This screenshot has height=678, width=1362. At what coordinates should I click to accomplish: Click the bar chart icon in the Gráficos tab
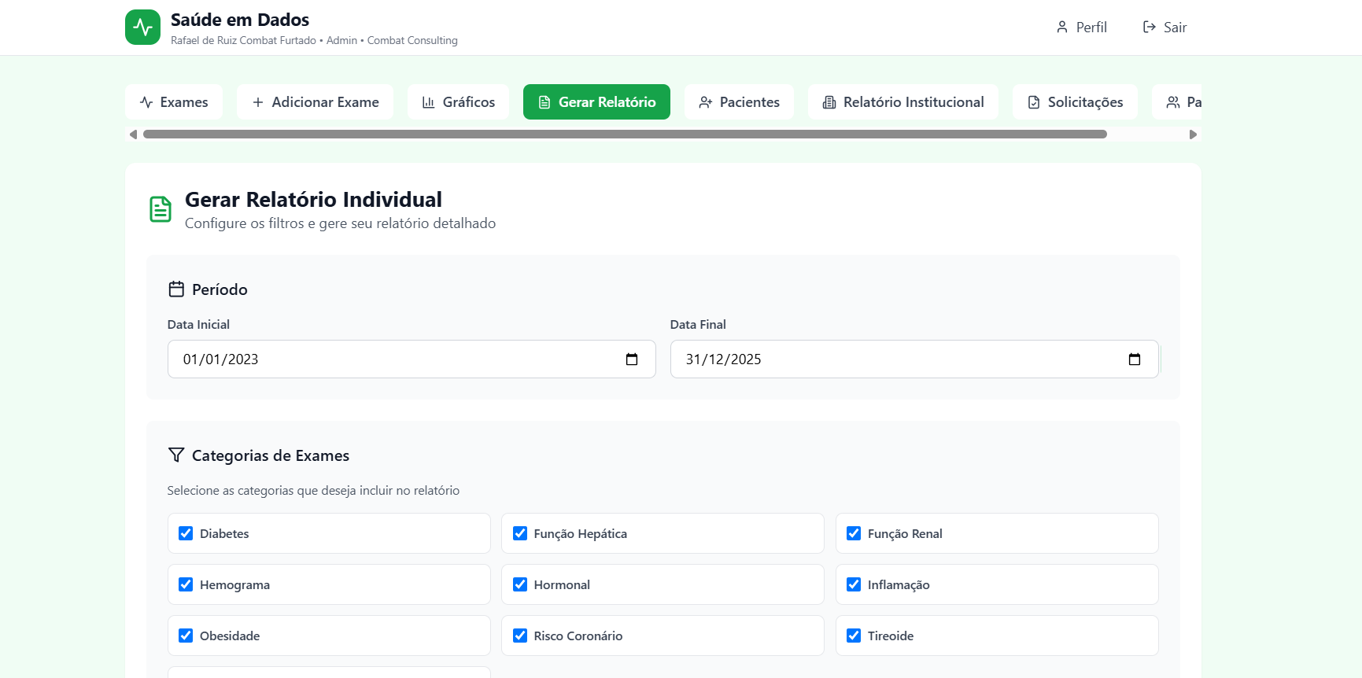pyautogui.click(x=429, y=102)
